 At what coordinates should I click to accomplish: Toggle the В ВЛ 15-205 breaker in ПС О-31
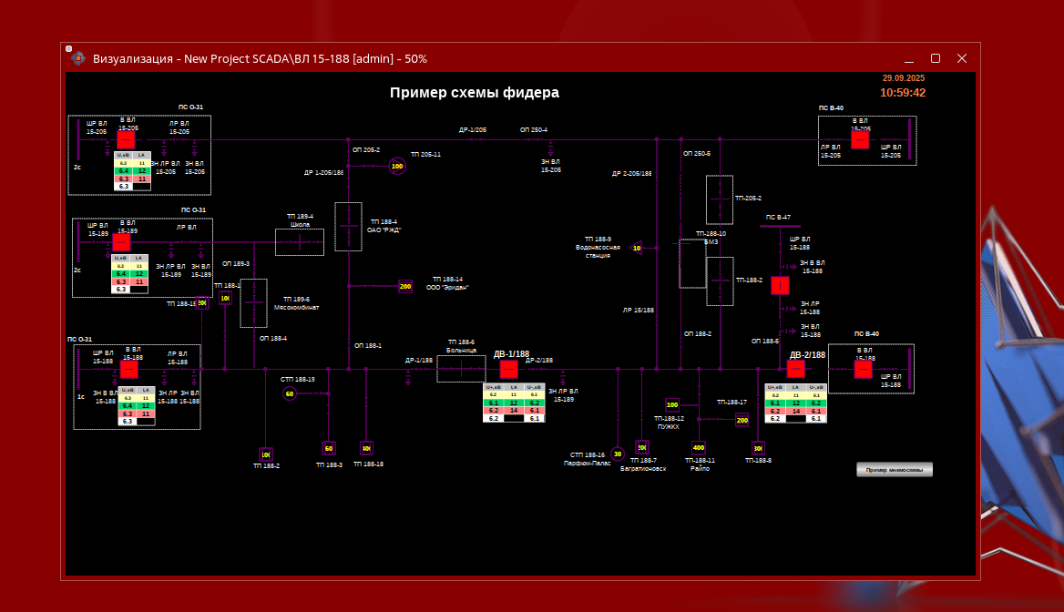tap(127, 140)
